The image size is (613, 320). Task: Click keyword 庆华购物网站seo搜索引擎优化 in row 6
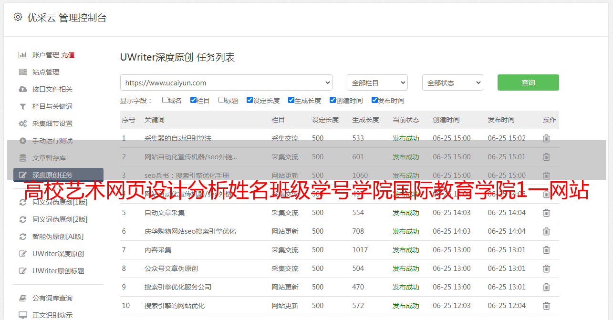[190, 231]
